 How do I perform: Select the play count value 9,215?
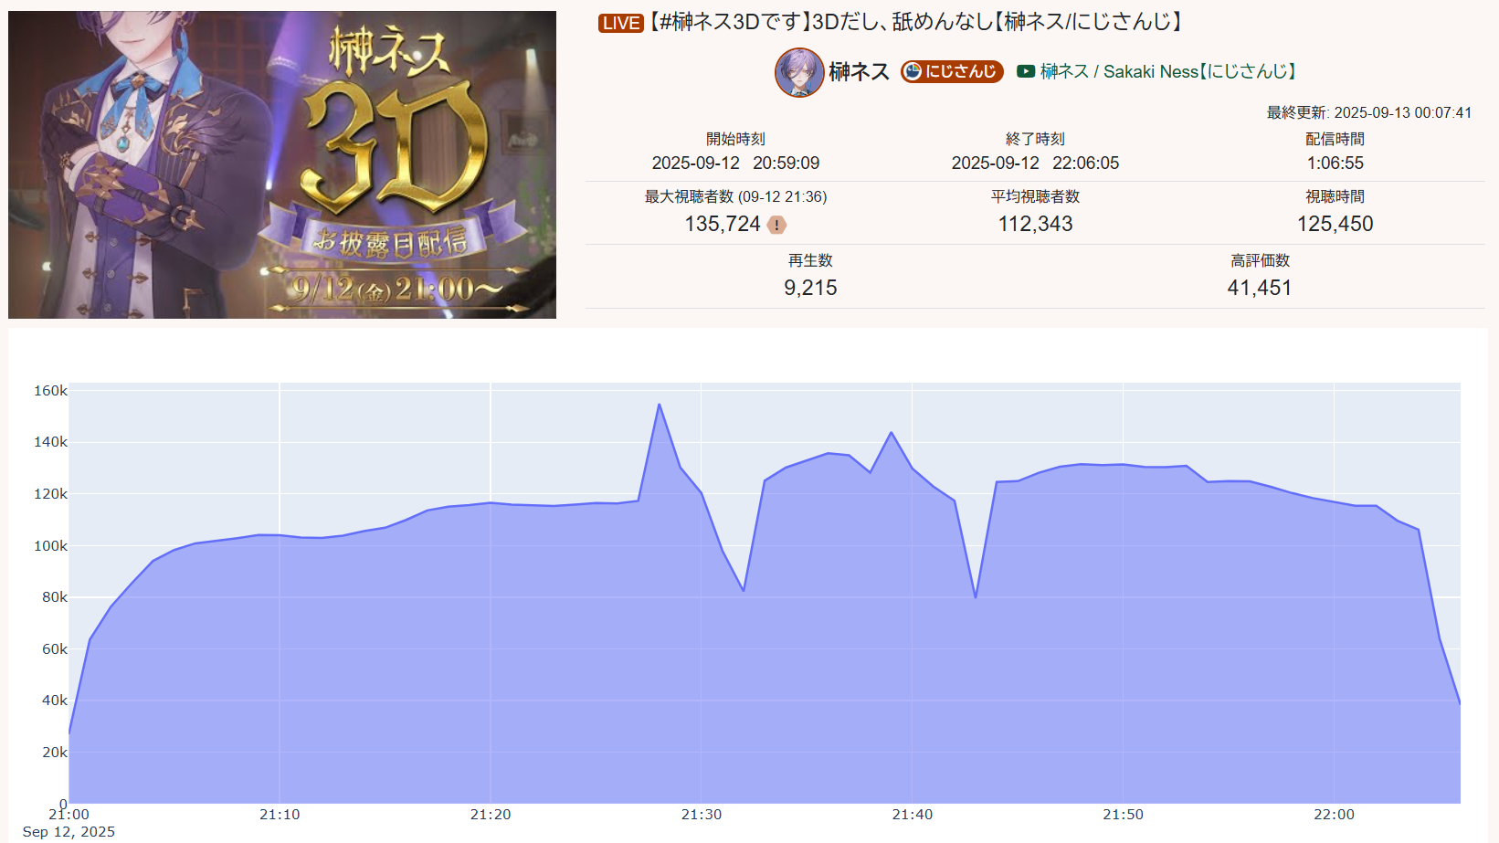pyautogui.click(x=810, y=288)
